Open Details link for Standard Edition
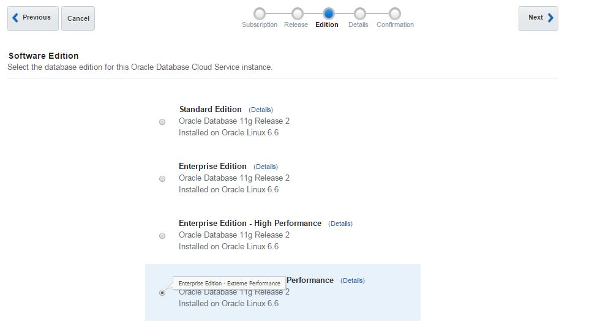Viewport: 600px width, 335px height. pos(261,110)
